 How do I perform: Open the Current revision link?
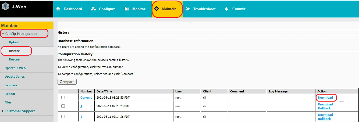tap(86, 98)
